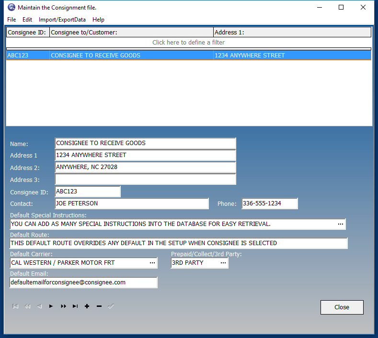
Task: Close window with title bar X
Action: pyautogui.click(x=363, y=8)
